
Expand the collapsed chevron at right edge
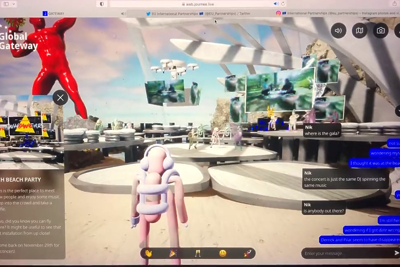coord(397,111)
